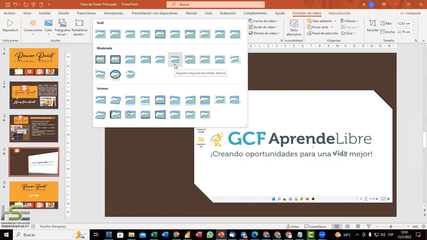Click the Buscar search box in title bar

[x=216, y=4]
